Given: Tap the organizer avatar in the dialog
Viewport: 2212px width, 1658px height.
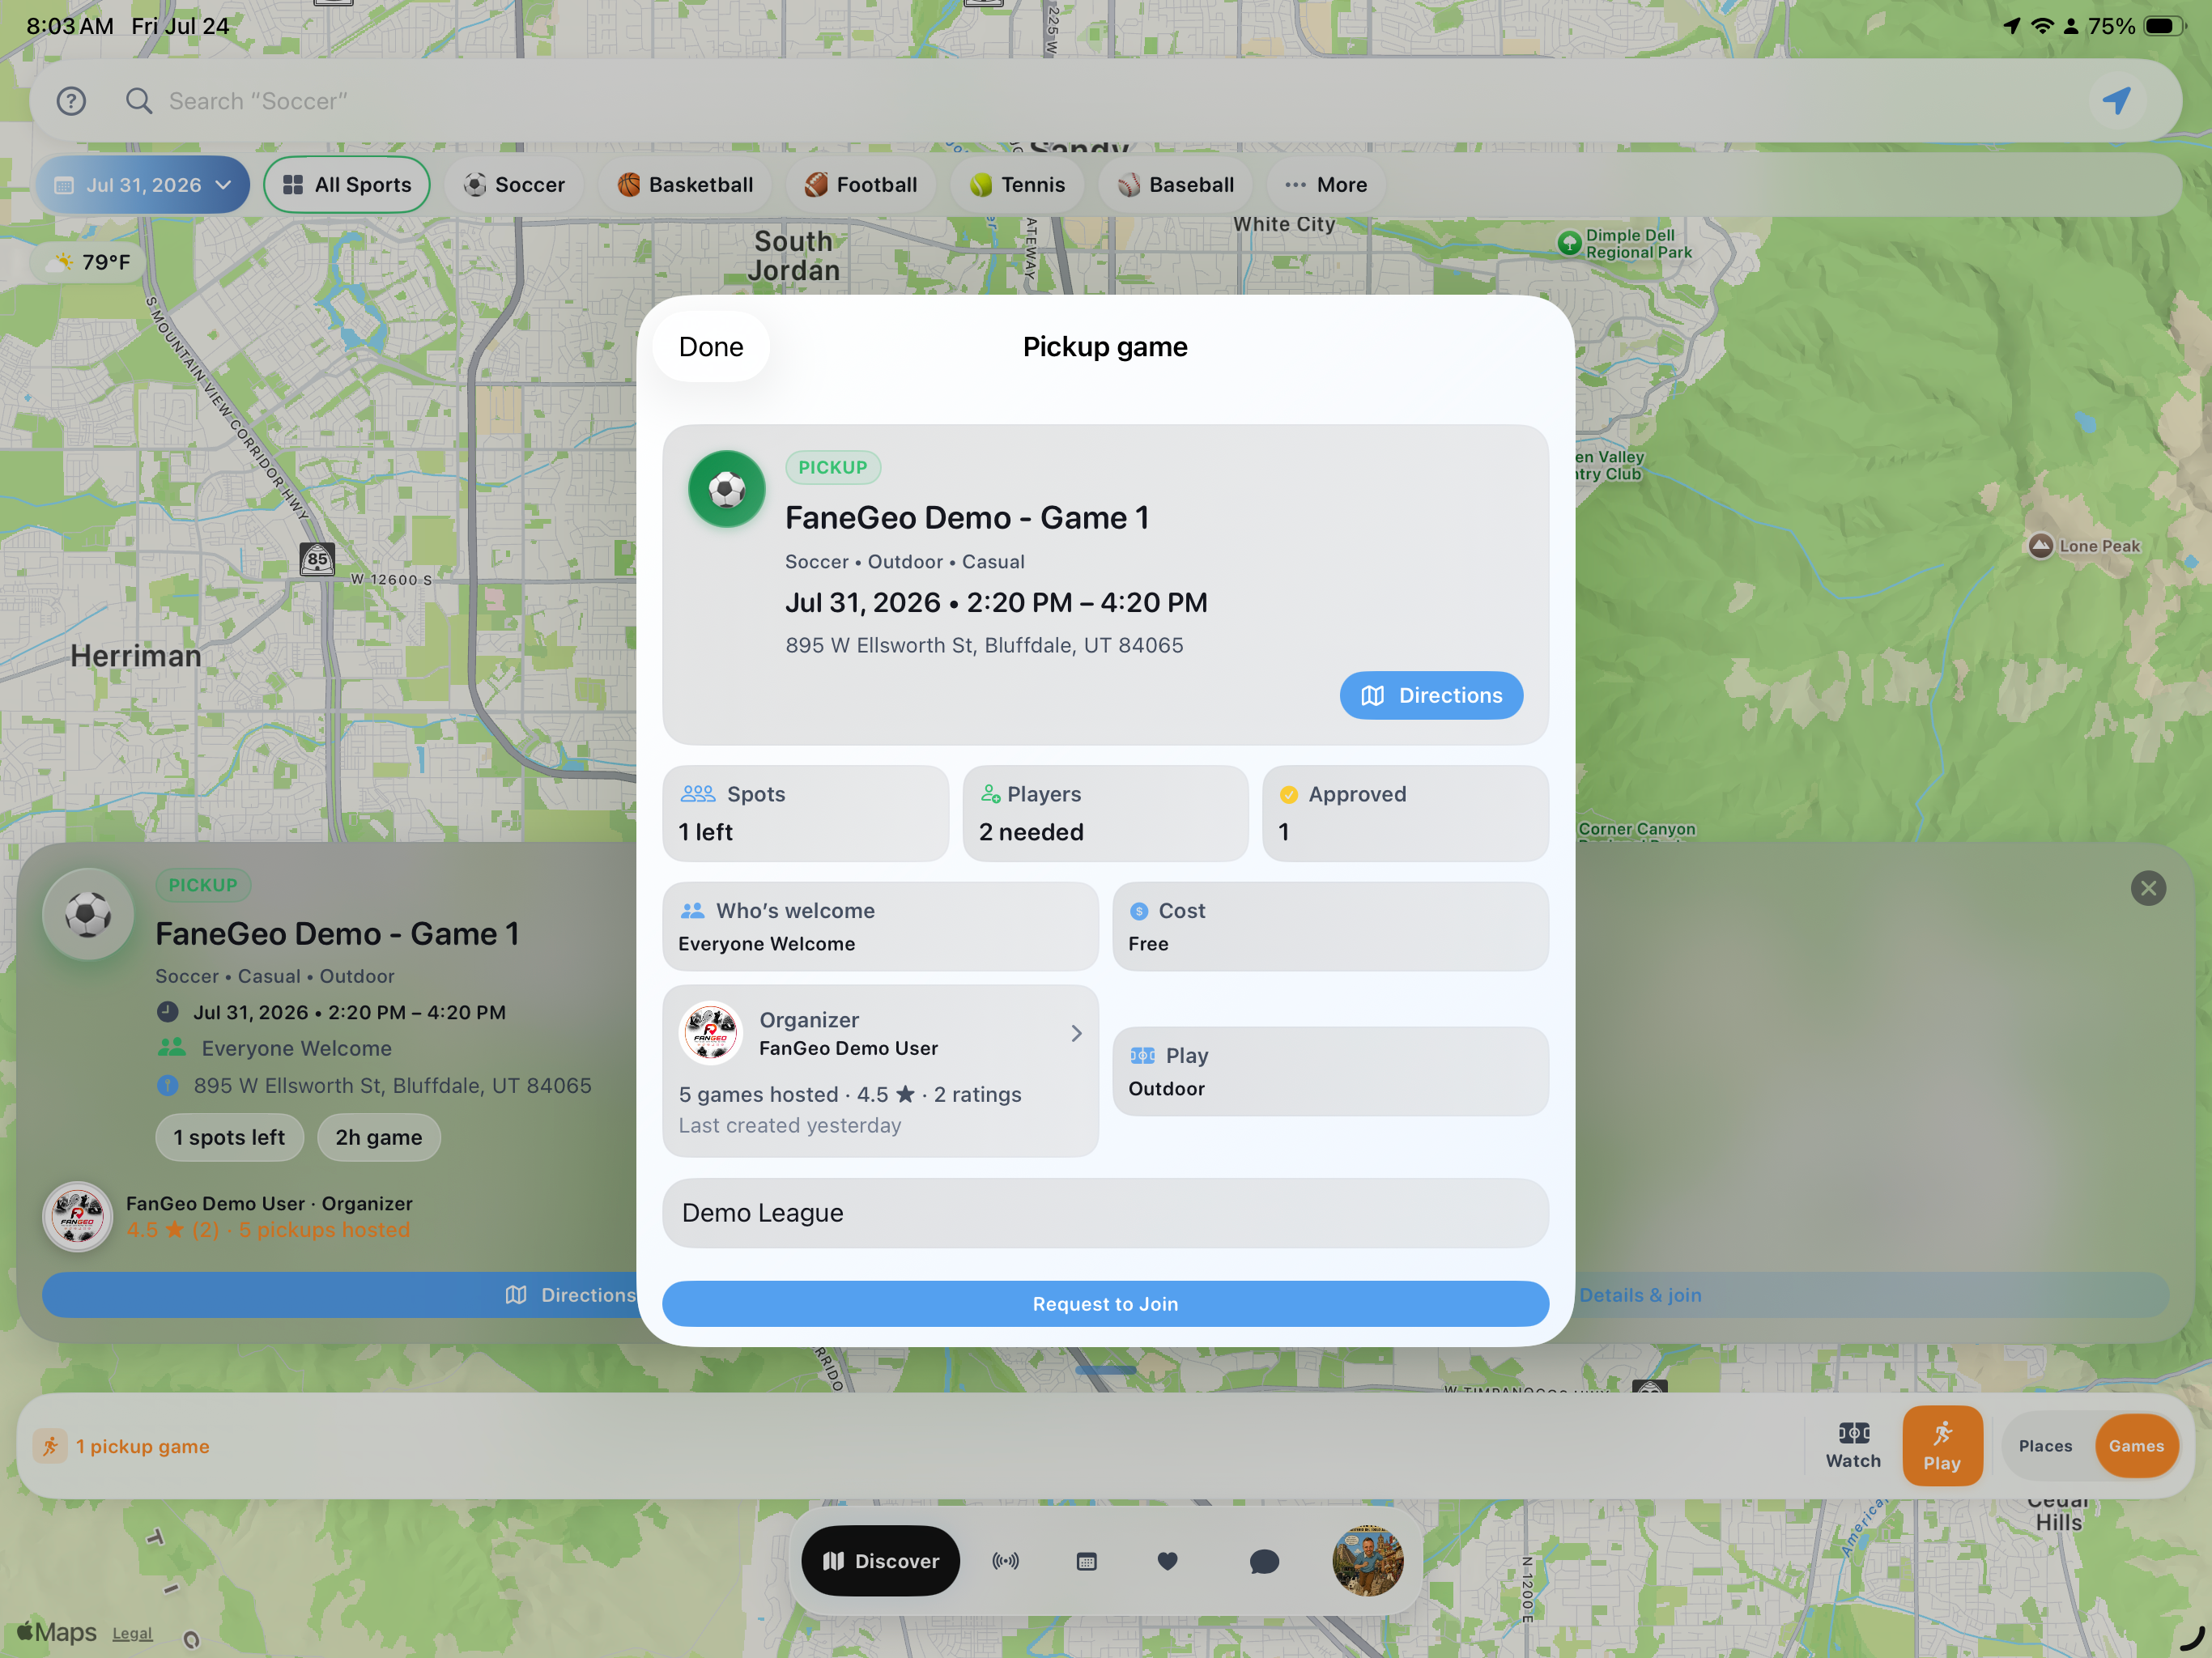Looking at the screenshot, I should [711, 1033].
